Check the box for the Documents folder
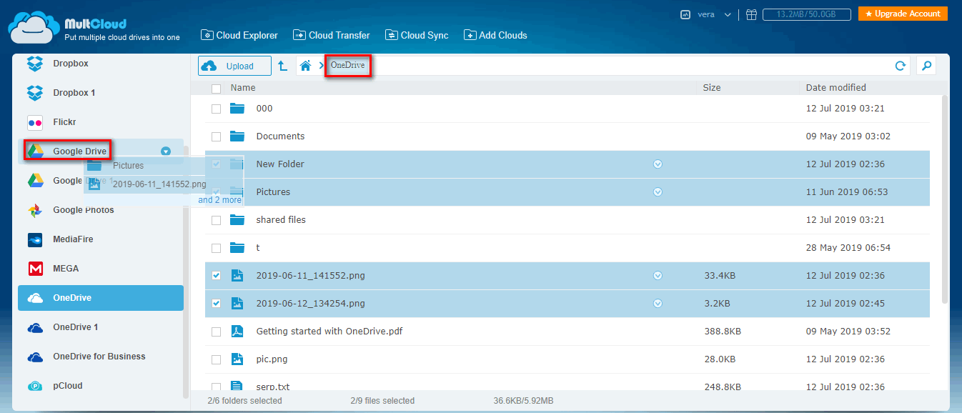 pyautogui.click(x=216, y=136)
